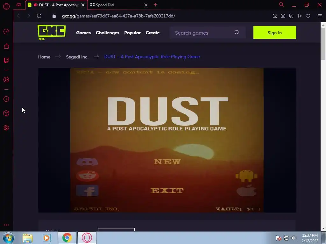View site security lock info
The height and width of the screenshot is (244, 326).
click(54, 16)
